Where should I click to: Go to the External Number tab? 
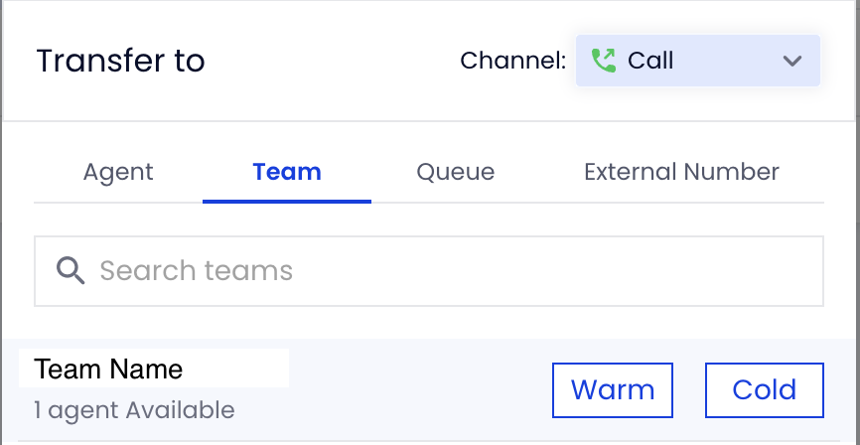pyautogui.click(x=681, y=172)
